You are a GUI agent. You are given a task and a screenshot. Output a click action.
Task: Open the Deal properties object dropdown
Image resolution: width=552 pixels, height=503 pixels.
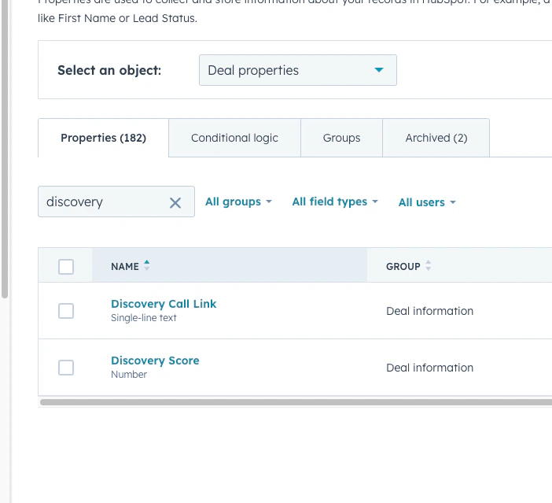(x=298, y=70)
